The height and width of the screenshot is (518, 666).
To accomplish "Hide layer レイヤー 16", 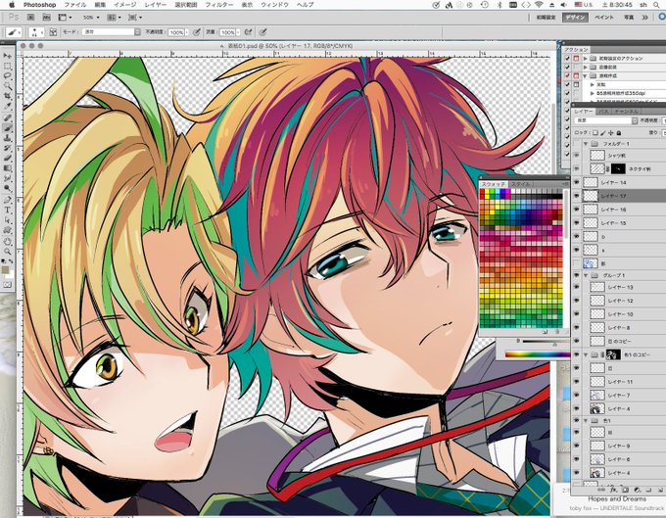I will pyautogui.click(x=576, y=210).
